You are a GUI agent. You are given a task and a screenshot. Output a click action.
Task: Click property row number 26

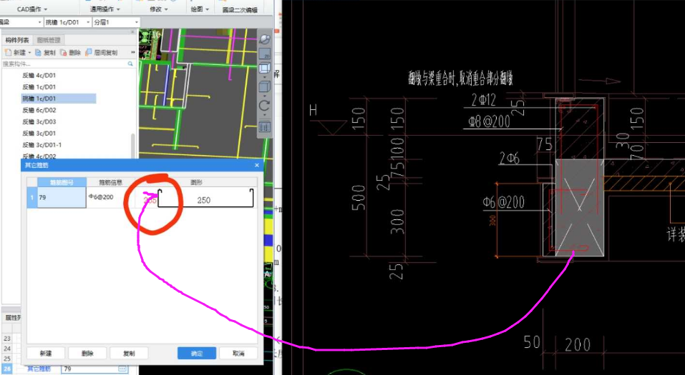coord(7,369)
